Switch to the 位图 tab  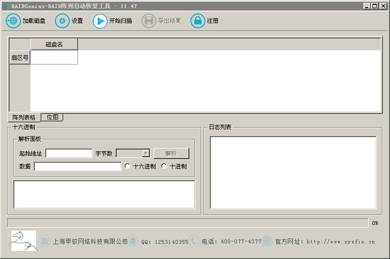[52, 117]
